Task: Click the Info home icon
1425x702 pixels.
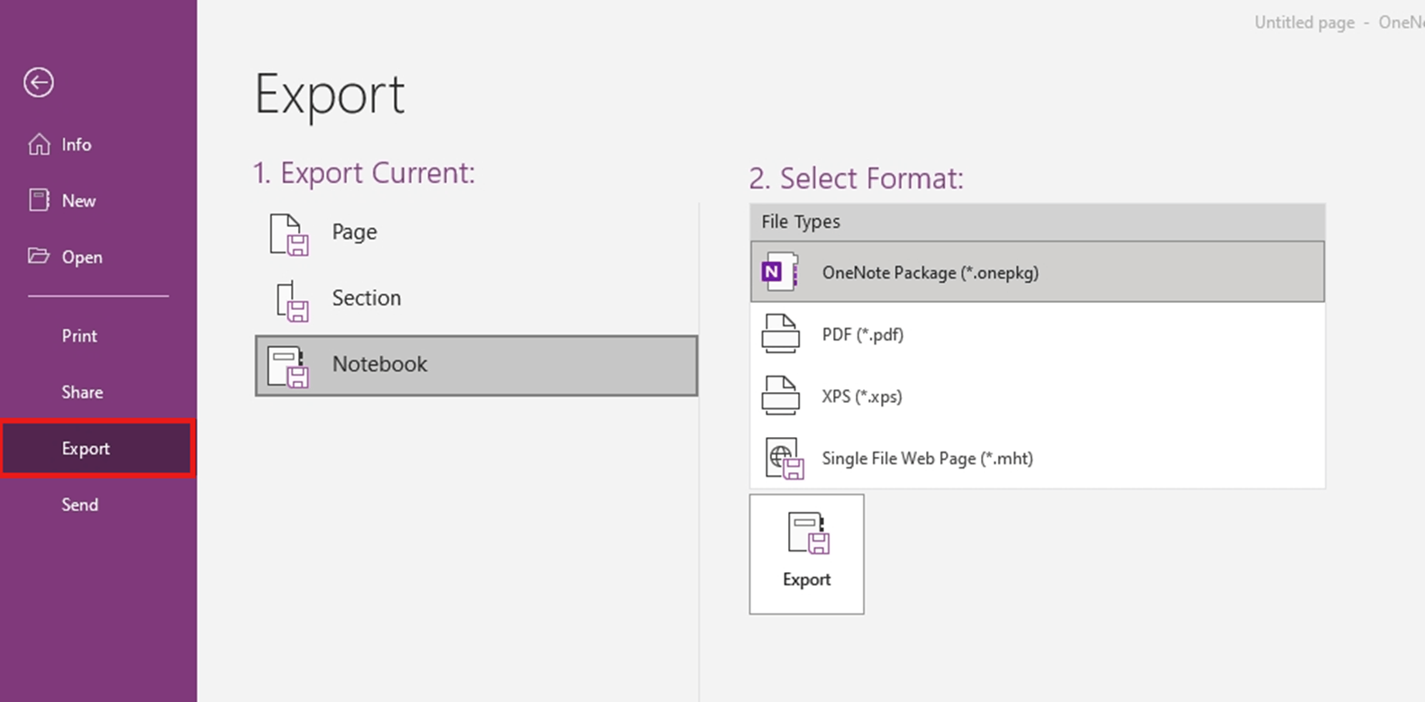Action: pos(39,144)
